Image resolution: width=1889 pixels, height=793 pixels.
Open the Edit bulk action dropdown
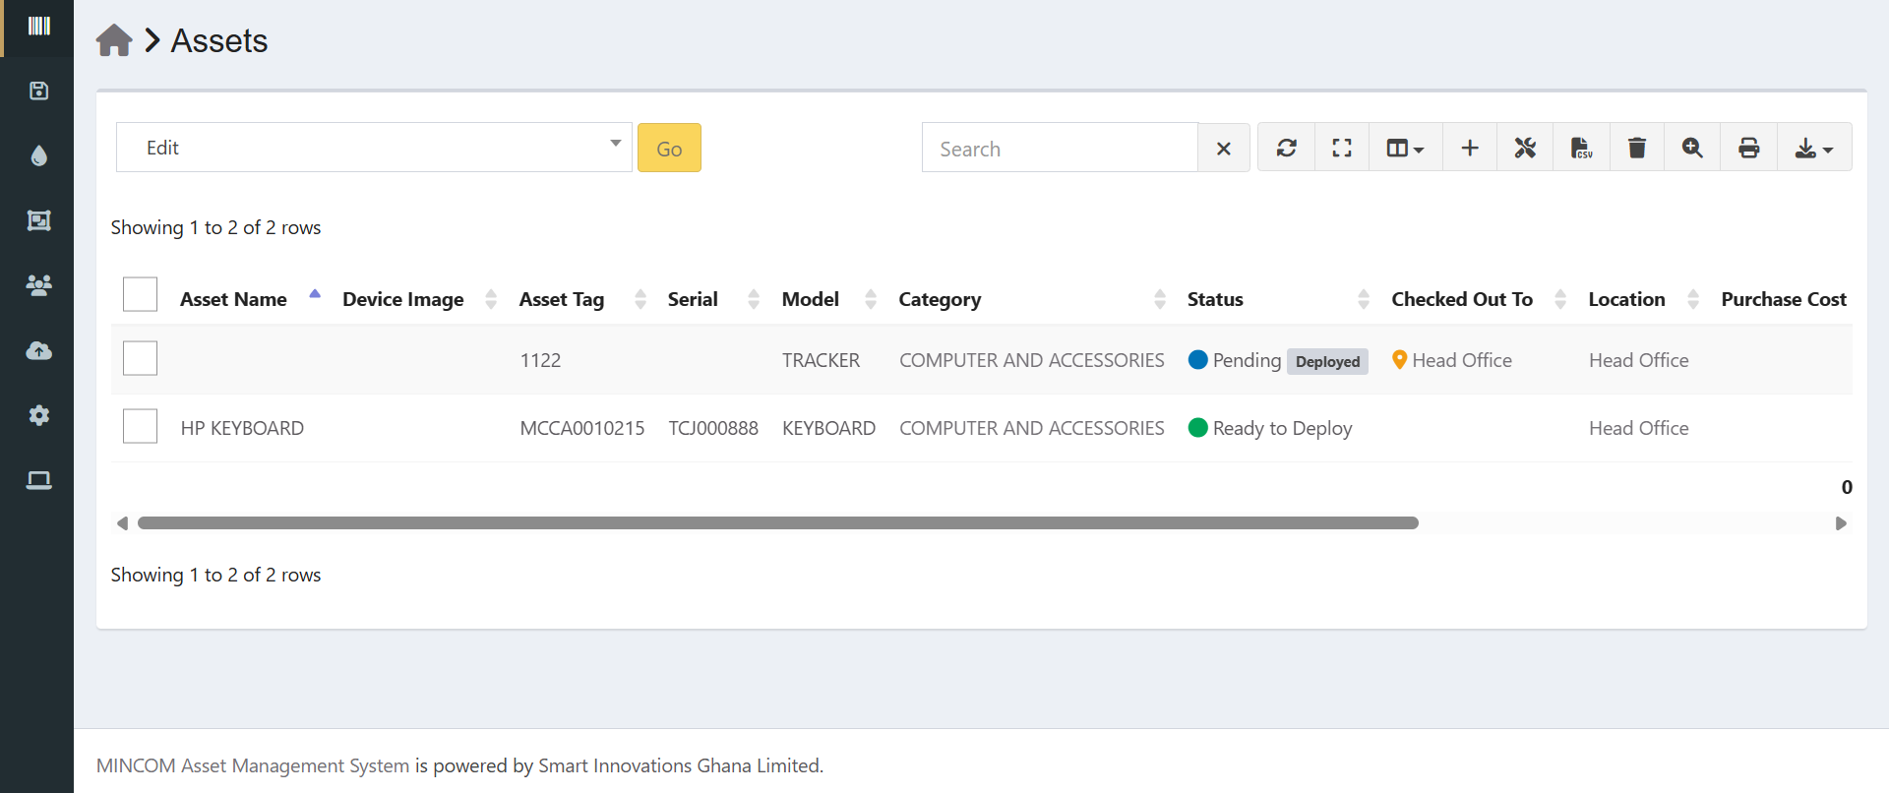(x=374, y=148)
